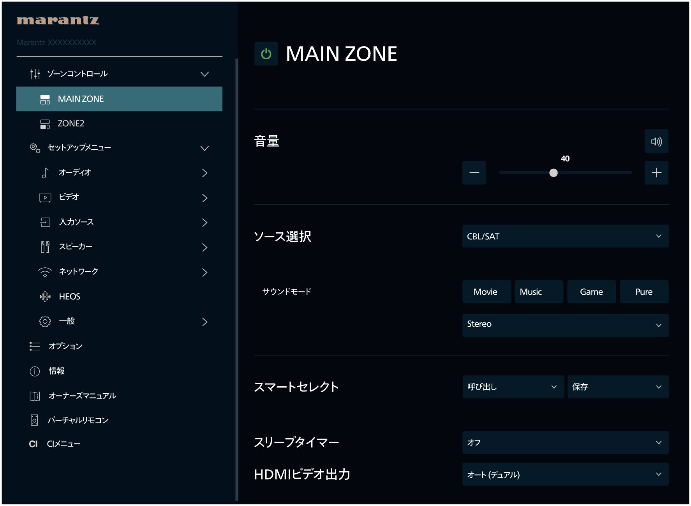Click the owner's manual book icon
This screenshot has width=691, height=506.
click(35, 396)
